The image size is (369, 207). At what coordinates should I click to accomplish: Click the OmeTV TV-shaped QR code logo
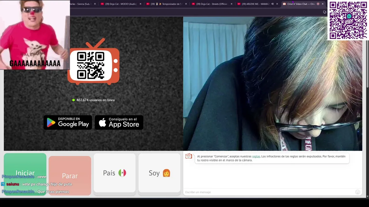[x=93, y=62]
